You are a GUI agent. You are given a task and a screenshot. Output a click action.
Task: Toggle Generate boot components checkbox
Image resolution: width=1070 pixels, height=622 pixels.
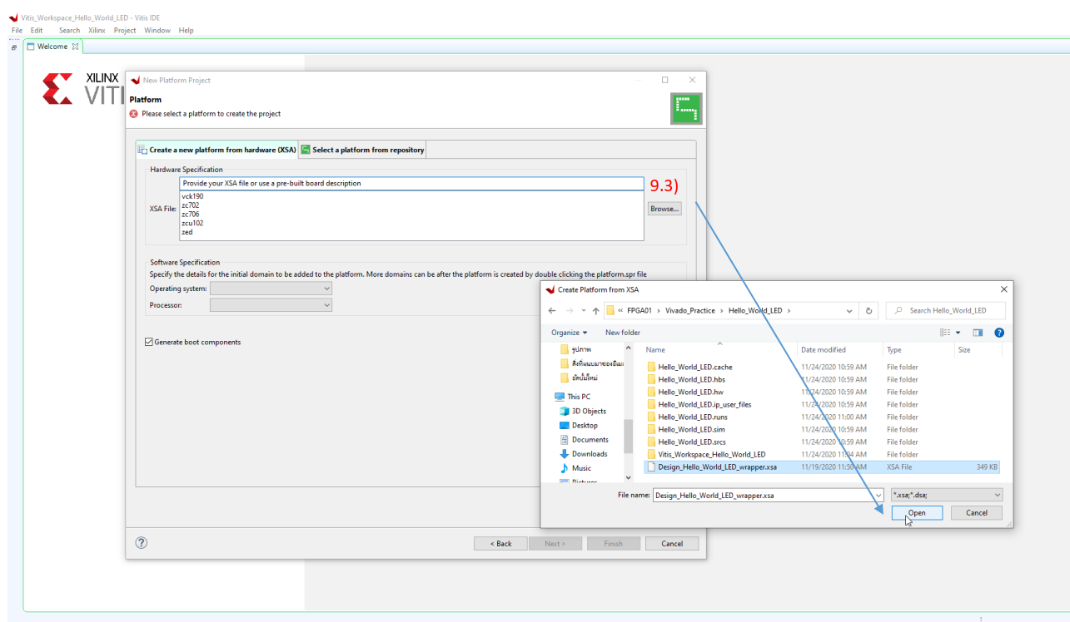(149, 342)
